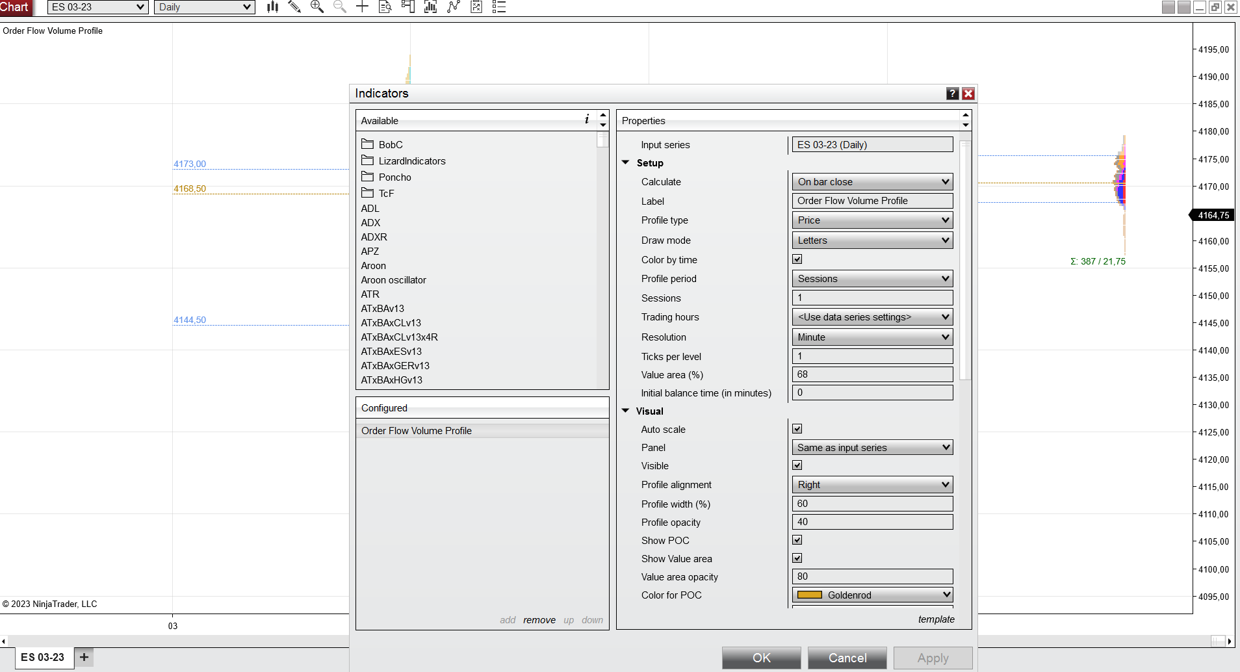Click the Value area (%) input field

872,374
